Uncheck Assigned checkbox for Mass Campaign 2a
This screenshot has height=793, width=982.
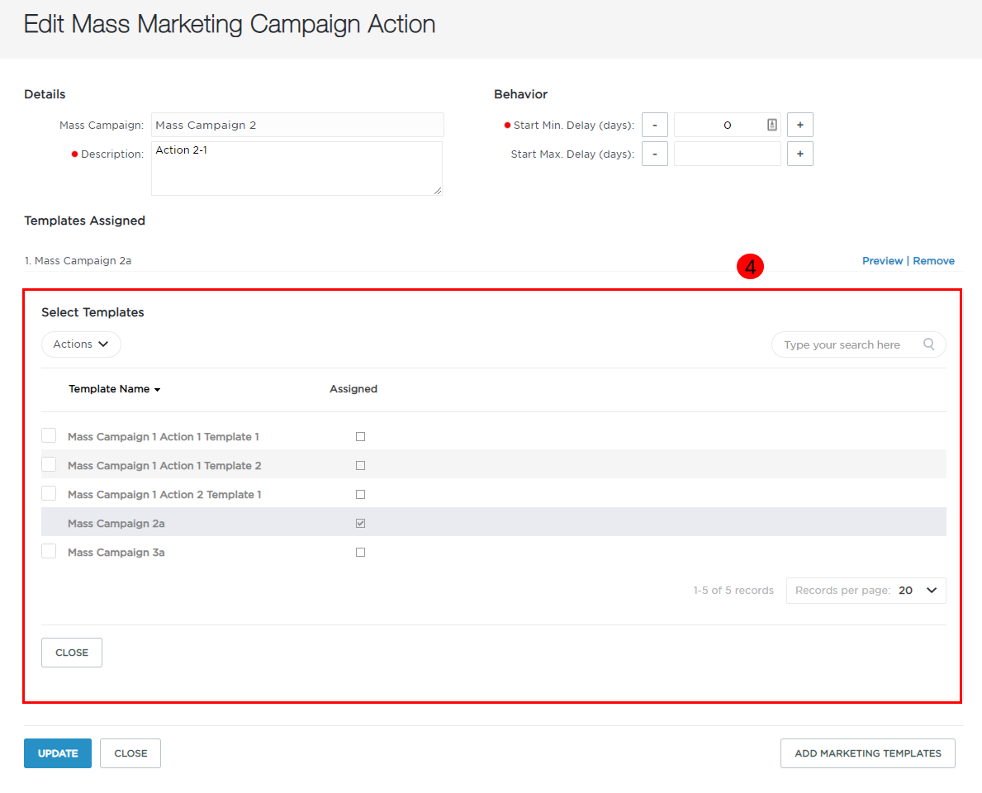[x=360, y=523]
